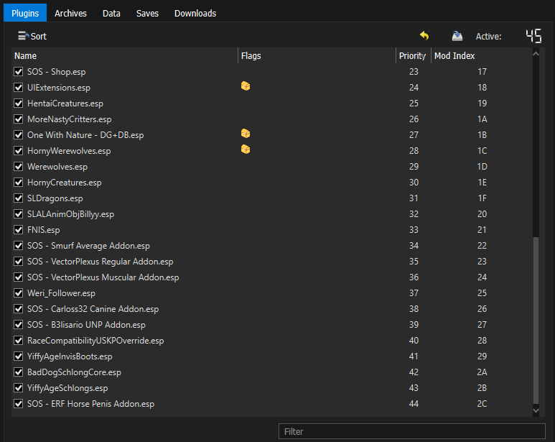Select SOS - Carloss32 Canine Addon.esp name
Viewport: 555px width, 442px height.
click(93, 309)
